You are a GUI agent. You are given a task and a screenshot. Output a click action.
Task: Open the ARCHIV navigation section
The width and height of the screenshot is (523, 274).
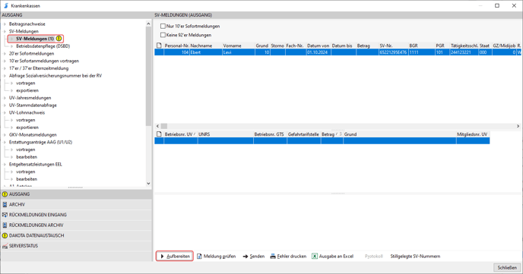[76, 204]
